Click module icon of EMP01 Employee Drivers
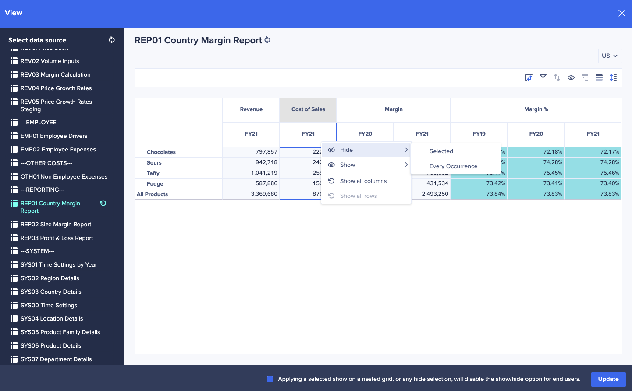Image resolution: width=632 pixels, height=391 pixels. (14, 136)
